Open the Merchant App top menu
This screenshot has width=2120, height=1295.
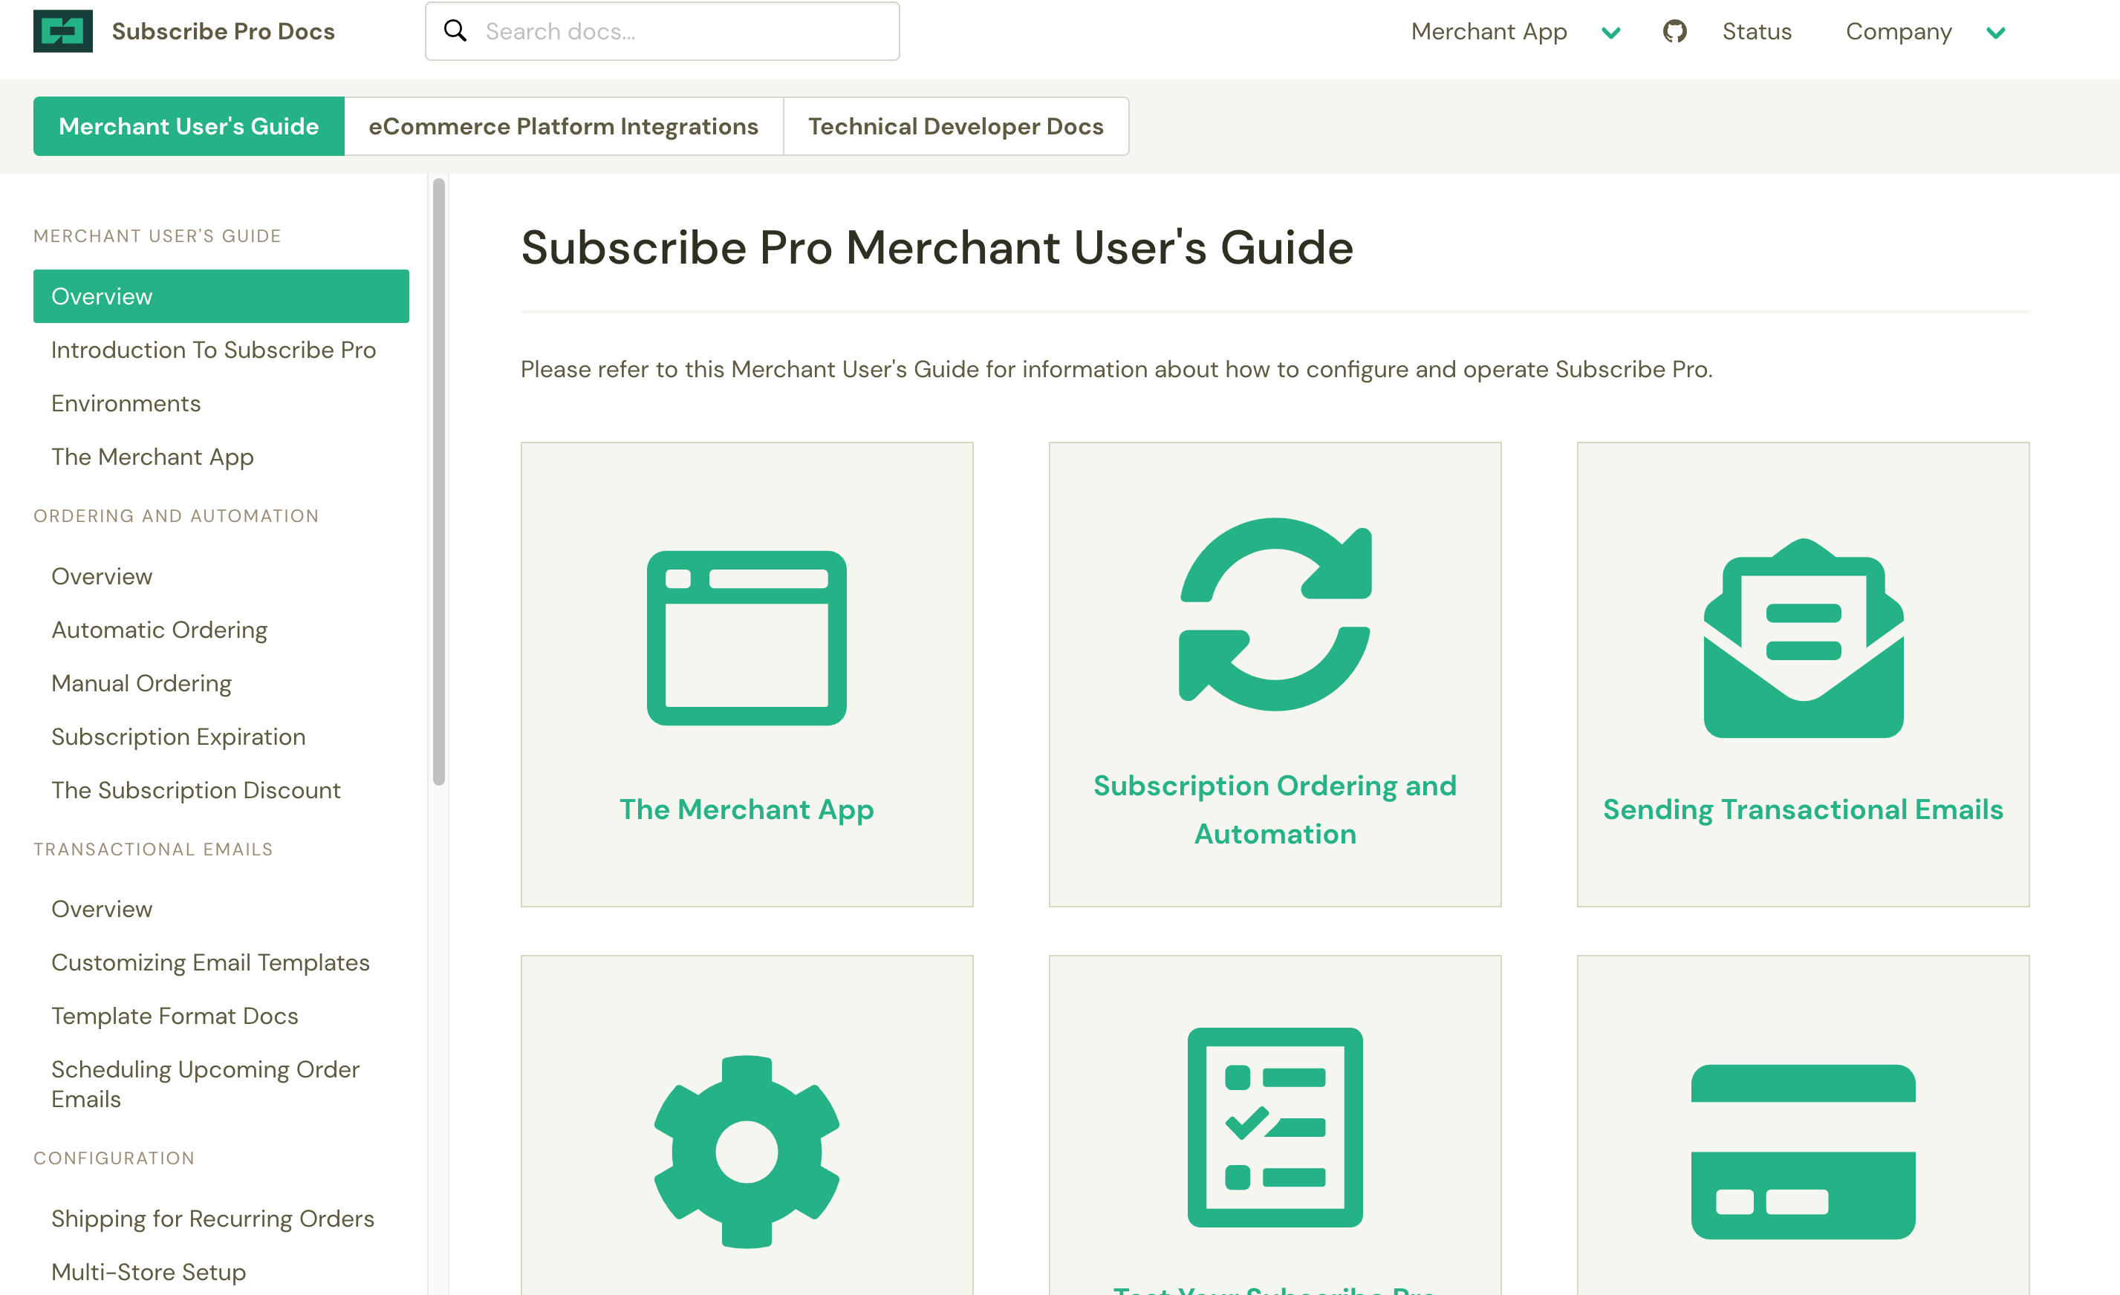(x=1489, y=32)
